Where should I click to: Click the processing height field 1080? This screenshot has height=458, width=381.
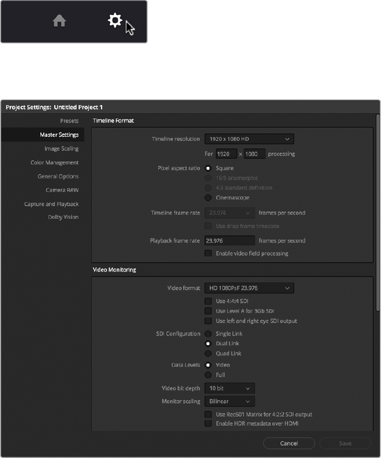click(255, 154)
